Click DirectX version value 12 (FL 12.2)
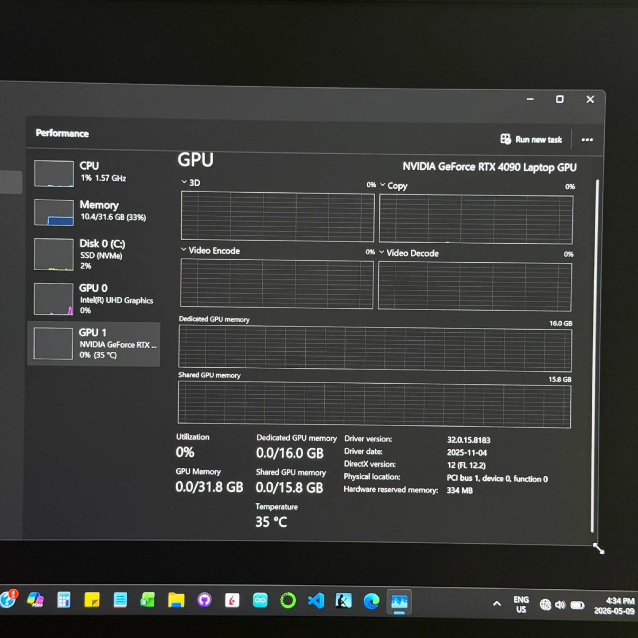638x638 pixels. tap(466, 465)
